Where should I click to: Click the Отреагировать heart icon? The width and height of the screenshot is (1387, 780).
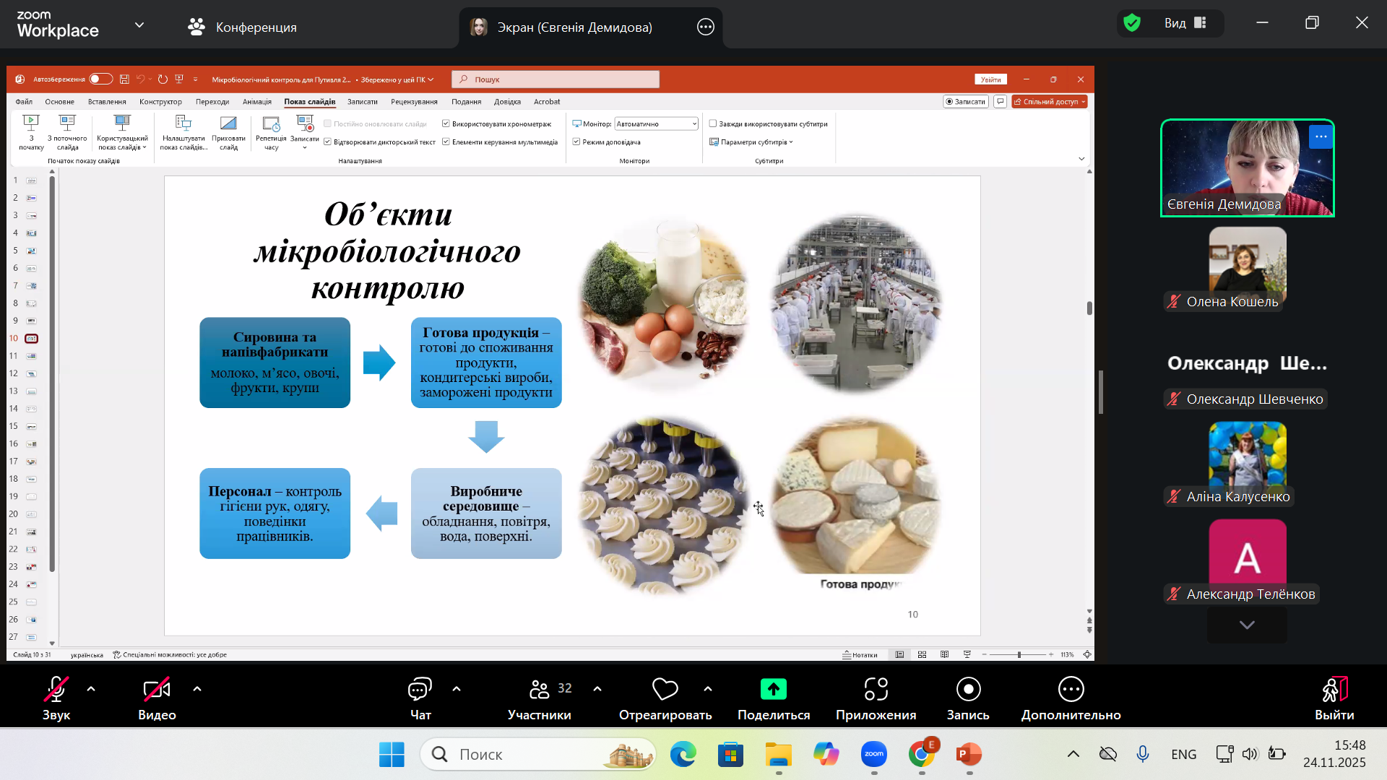[665, 690]
